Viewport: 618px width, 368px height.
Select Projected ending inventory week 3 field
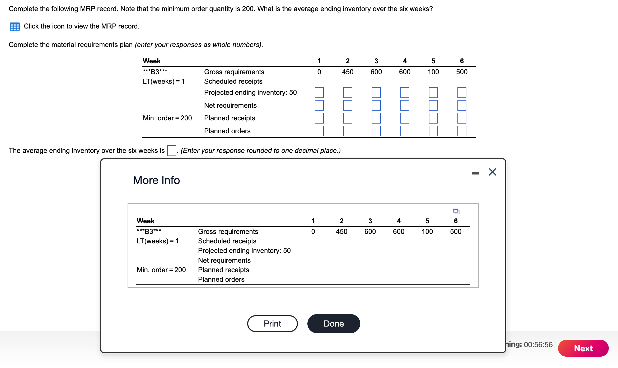376,93
